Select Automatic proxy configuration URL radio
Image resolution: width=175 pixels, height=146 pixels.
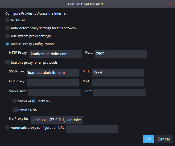click(x=8, y=127)
